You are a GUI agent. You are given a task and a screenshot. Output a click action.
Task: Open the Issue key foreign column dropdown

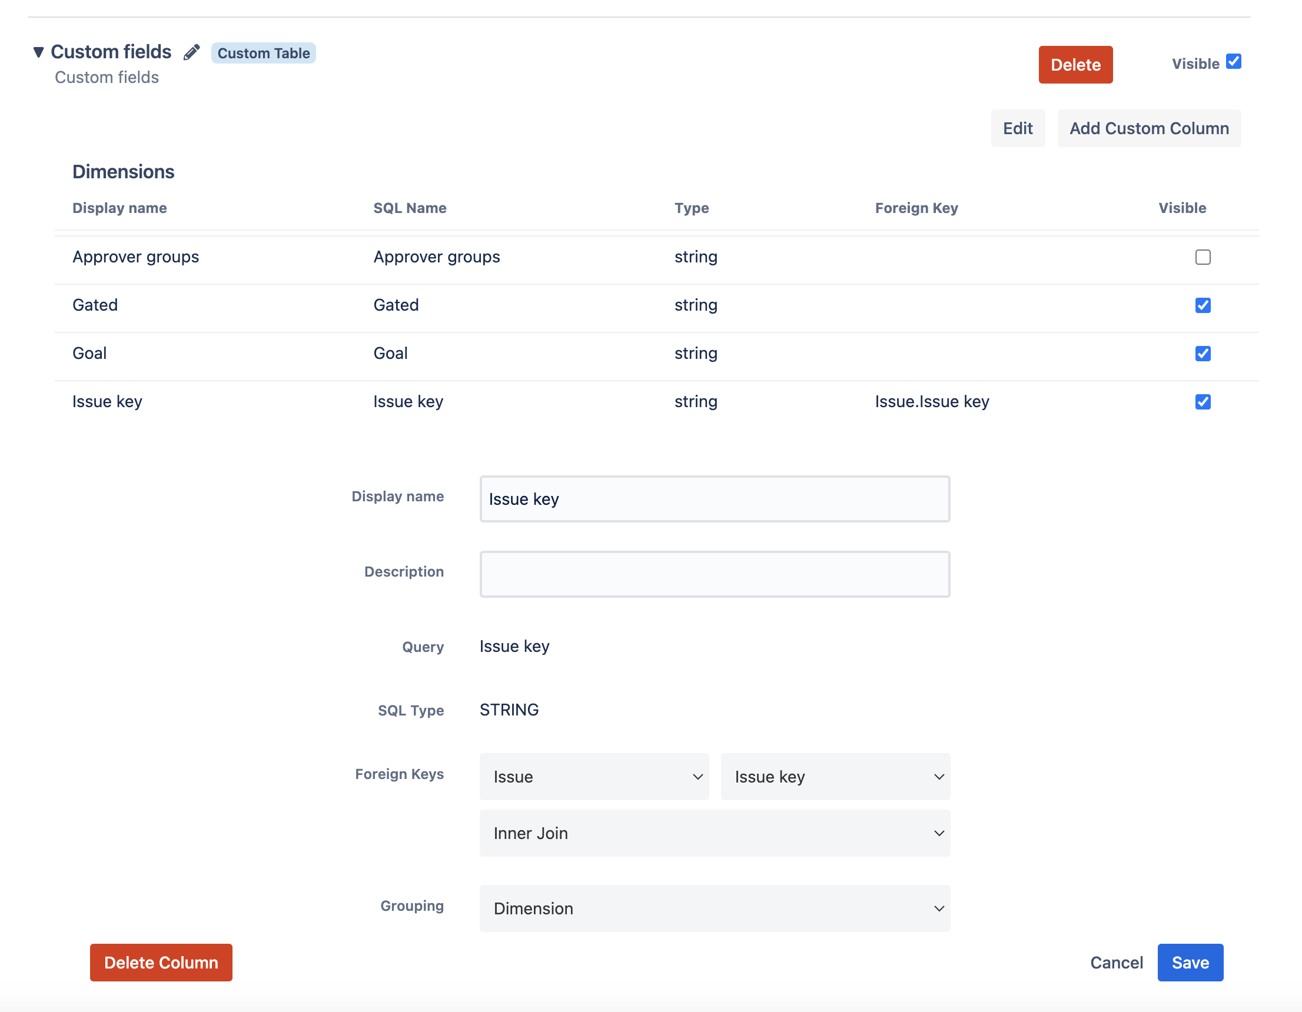835,777
